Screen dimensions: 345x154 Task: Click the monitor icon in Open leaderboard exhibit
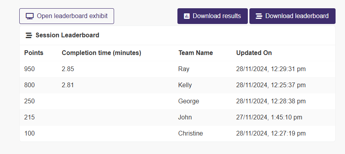[x=30, y=16]
